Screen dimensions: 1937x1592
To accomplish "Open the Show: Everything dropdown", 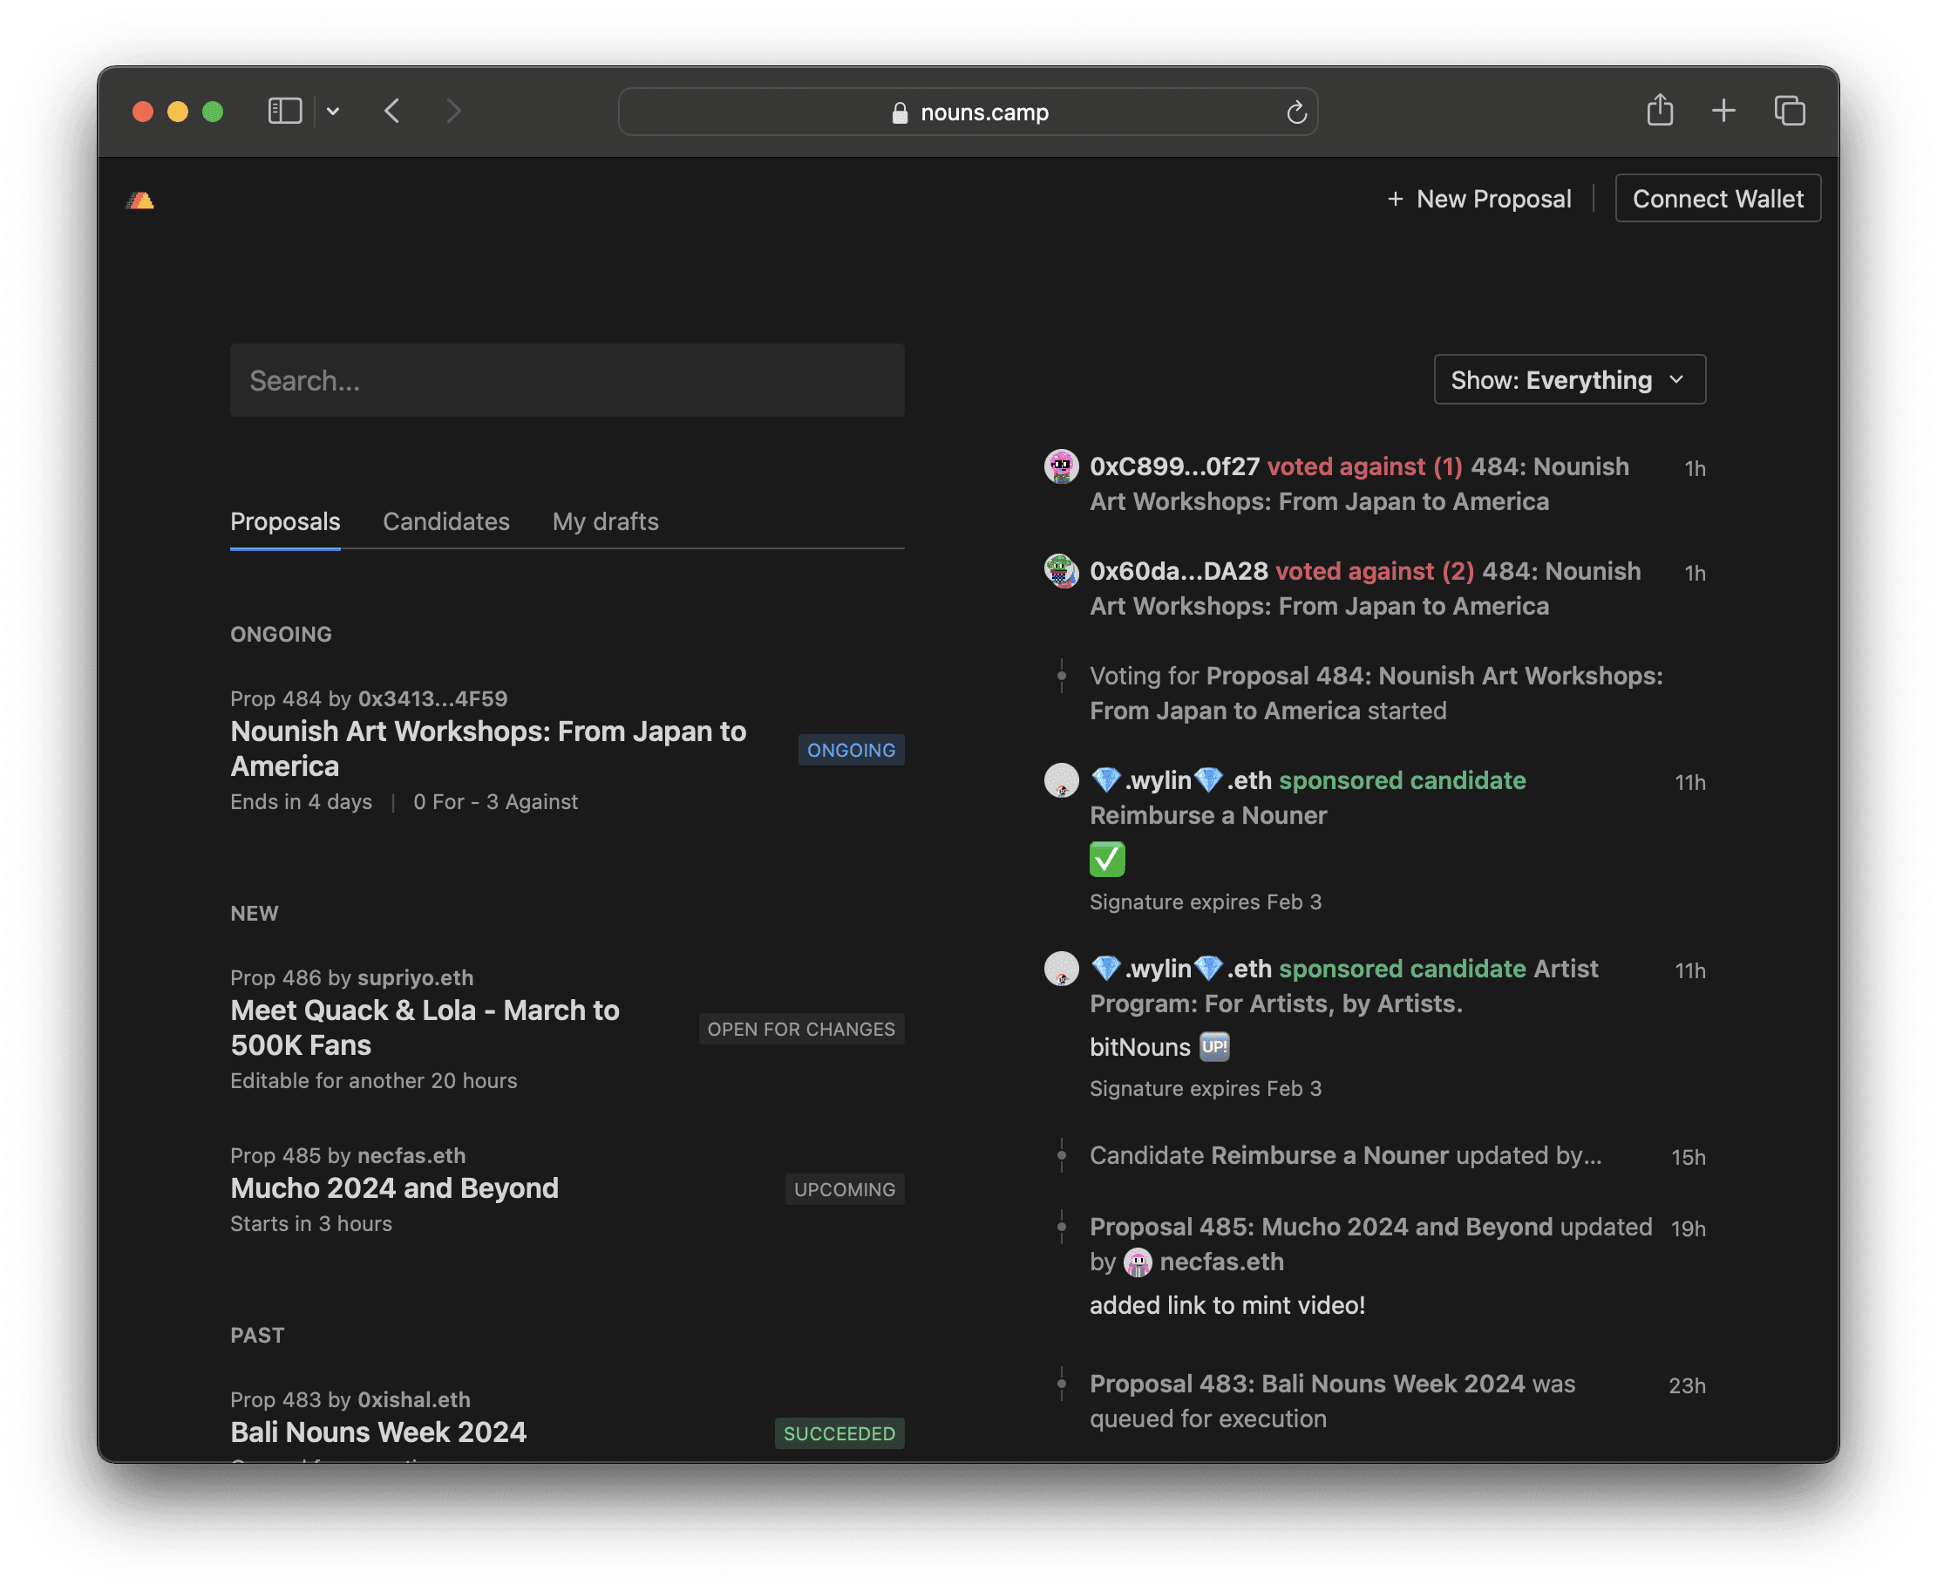I will pos(1568,379).
